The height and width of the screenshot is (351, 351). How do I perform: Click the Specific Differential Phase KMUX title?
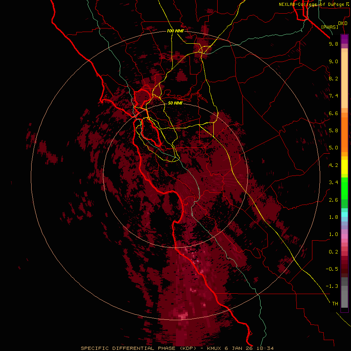(177, 348)
